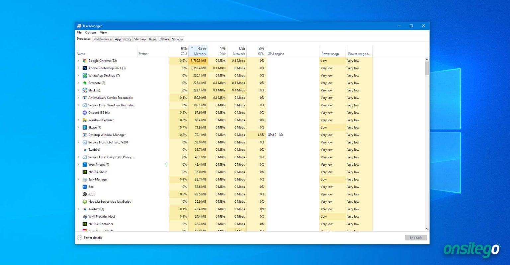Click the NVIDIA Share icon
Viewport: 510px width, 265px height.
pyautogui.click(x=85, y=172)
